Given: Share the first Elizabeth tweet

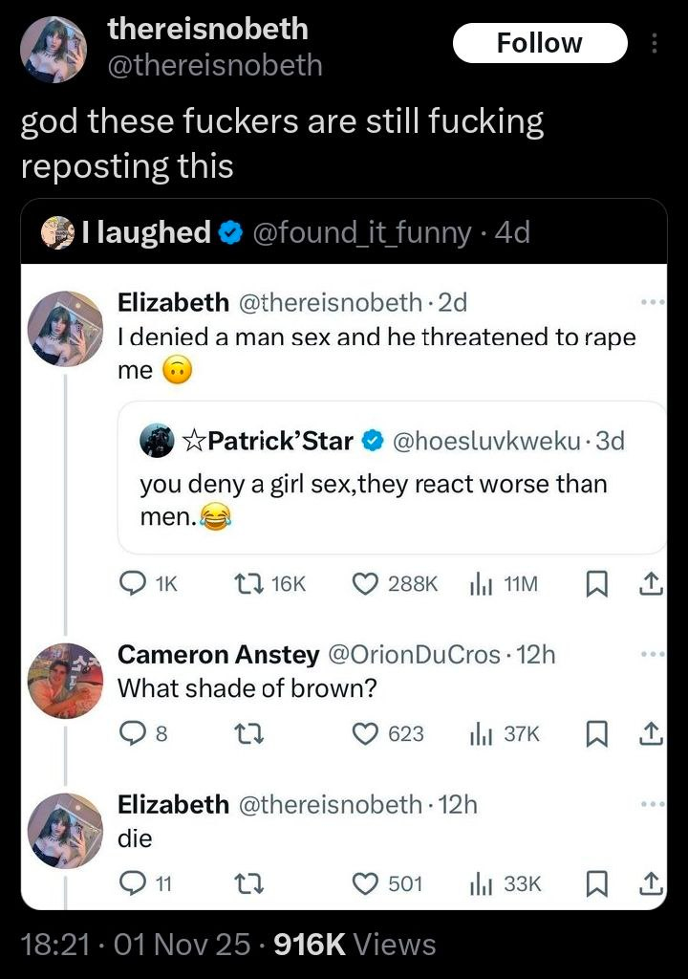Looking at the screenshot, I should coord(653,584).
